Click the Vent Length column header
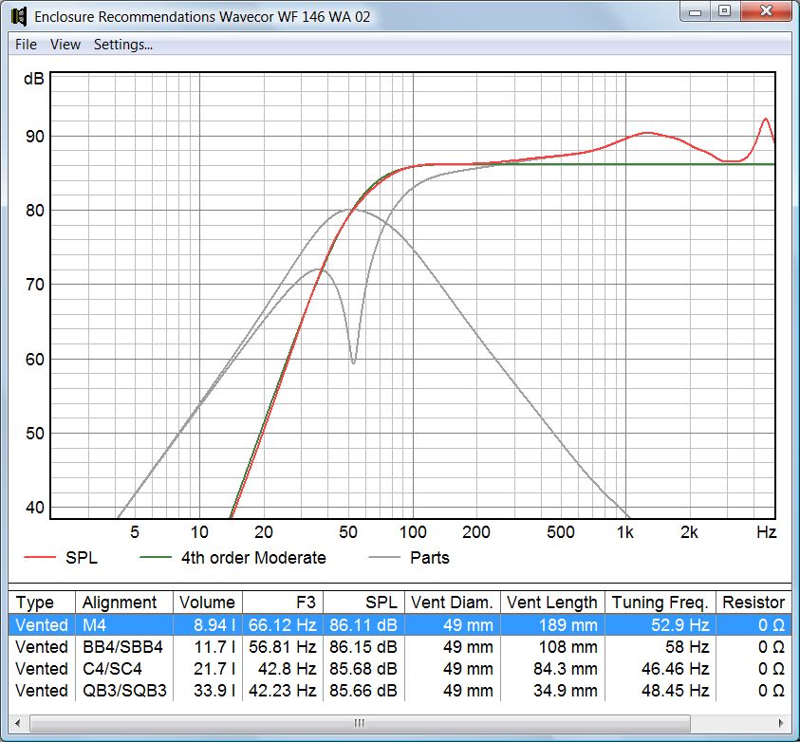 [551, 603]
